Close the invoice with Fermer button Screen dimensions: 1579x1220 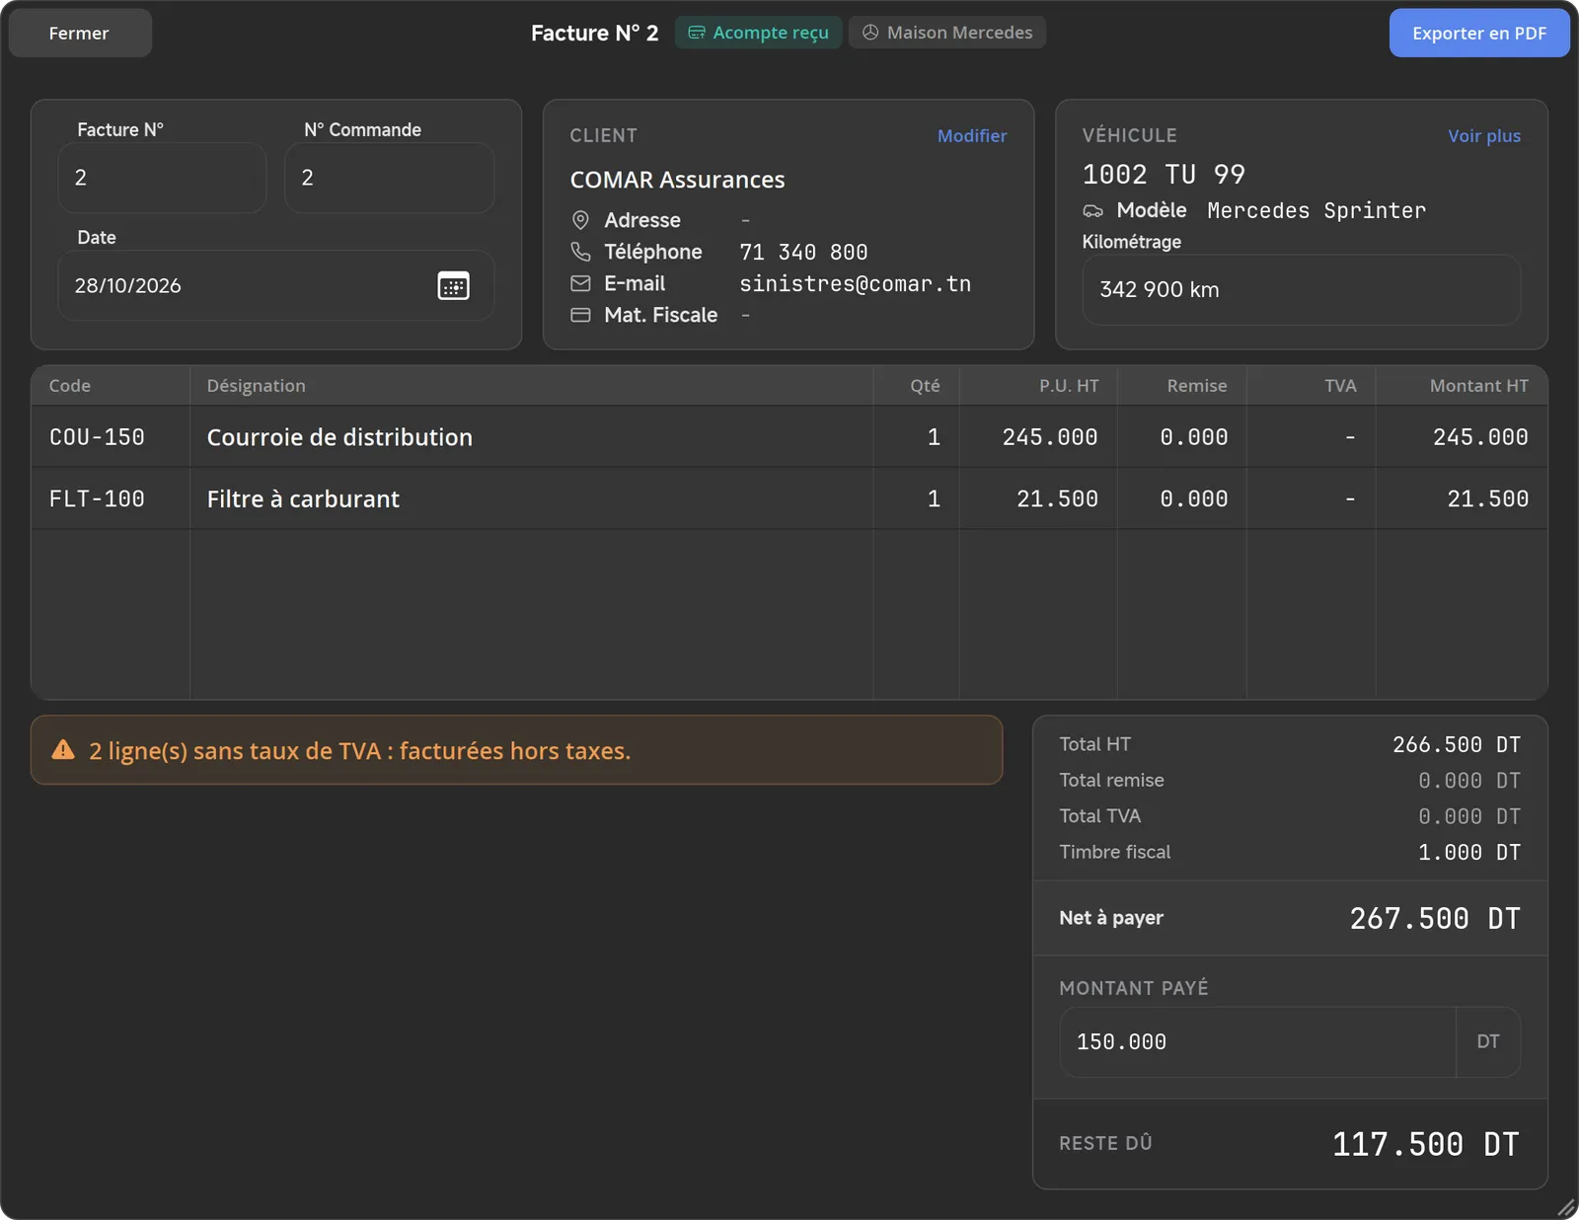[80, 33]
